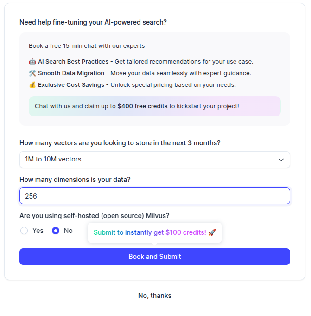Click the how many dimensions label
This screenshot has height=316, width=311.
point(75,180)
